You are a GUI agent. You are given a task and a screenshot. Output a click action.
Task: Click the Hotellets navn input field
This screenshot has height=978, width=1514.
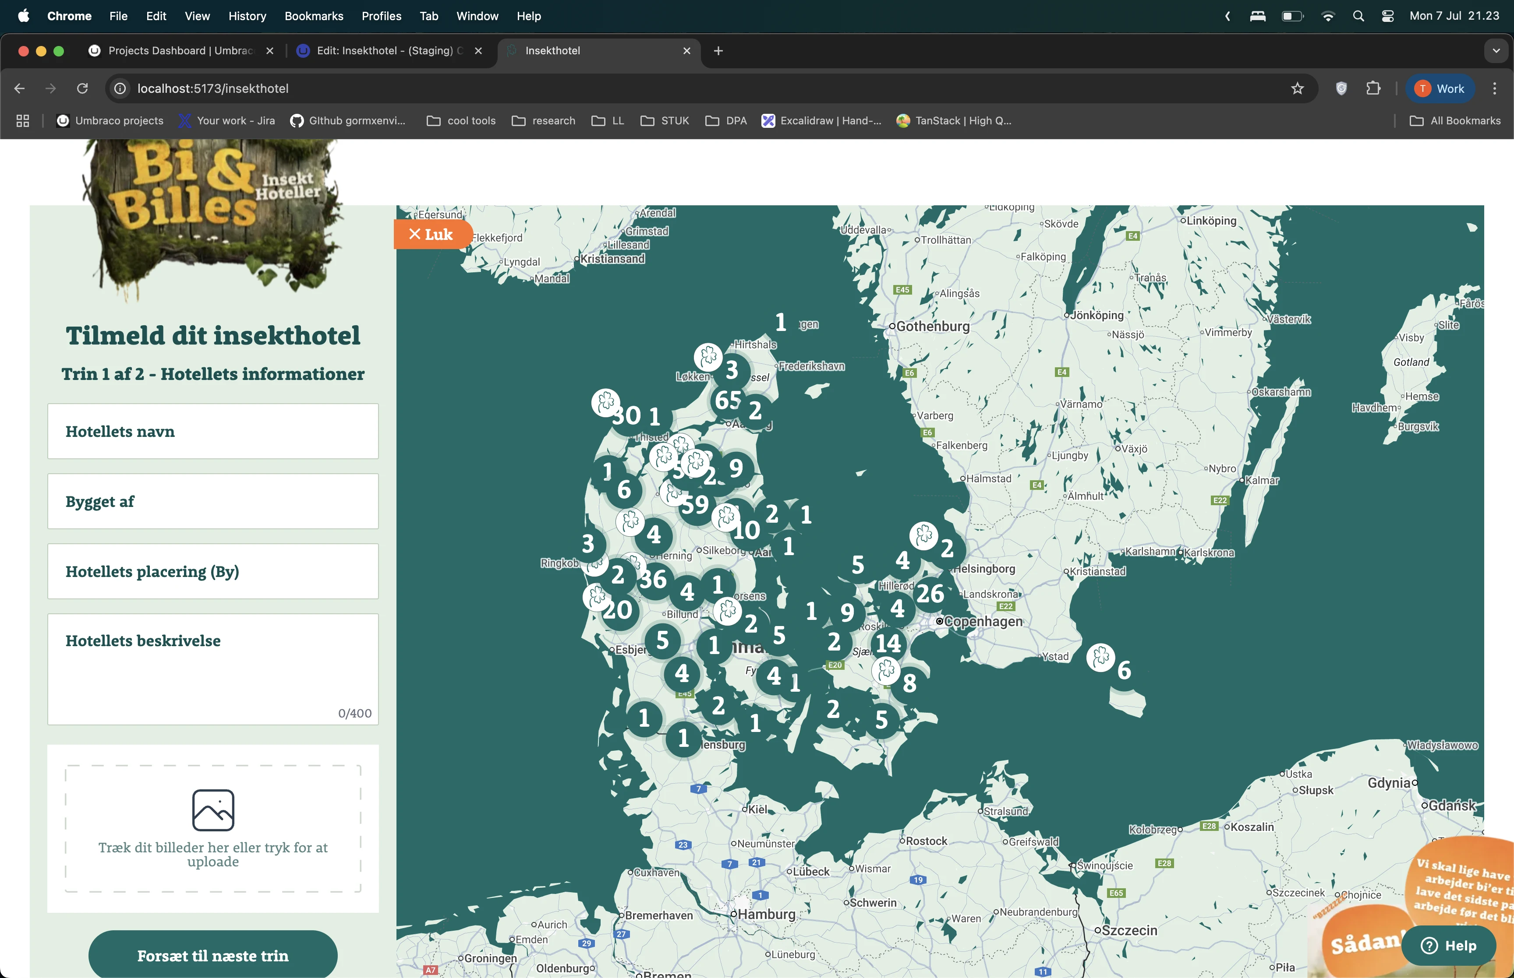point(213,431)
